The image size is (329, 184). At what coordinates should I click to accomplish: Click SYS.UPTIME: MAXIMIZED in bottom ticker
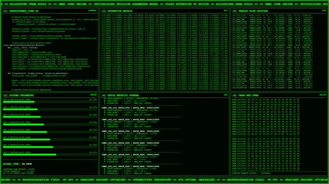197,179
